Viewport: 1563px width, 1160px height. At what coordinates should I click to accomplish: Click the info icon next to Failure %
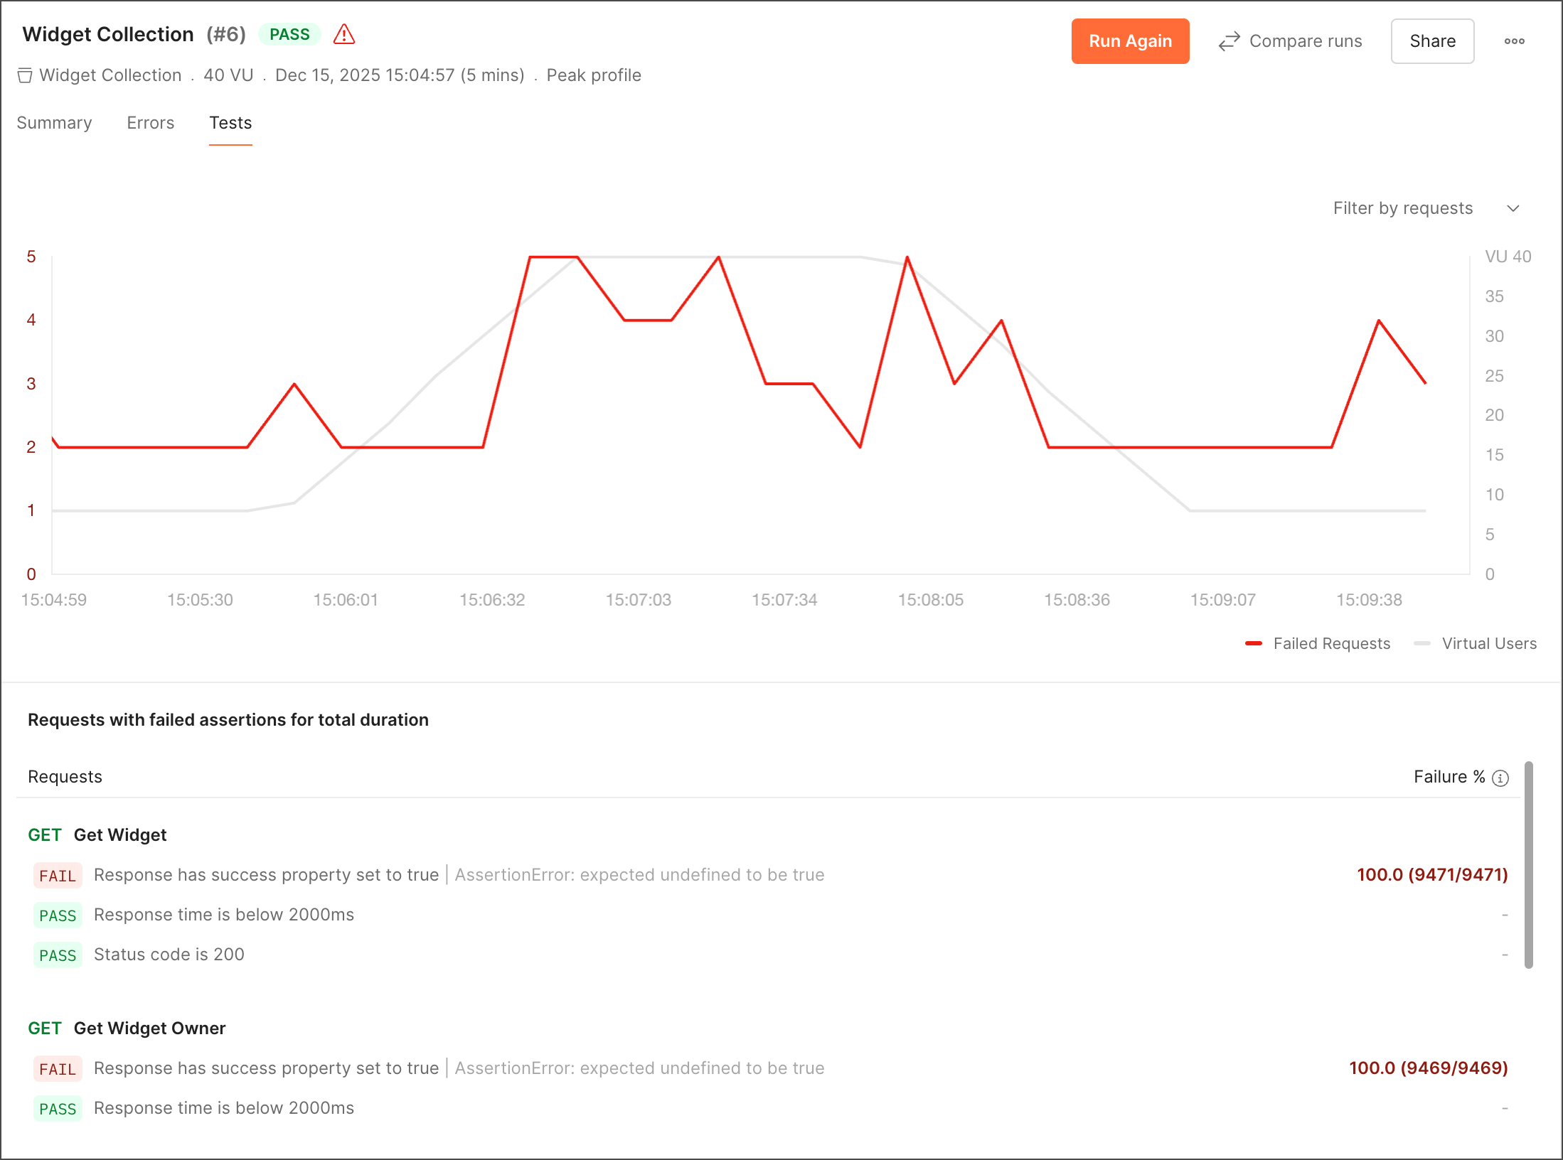pyautogui.click(x=1500, y=778)
